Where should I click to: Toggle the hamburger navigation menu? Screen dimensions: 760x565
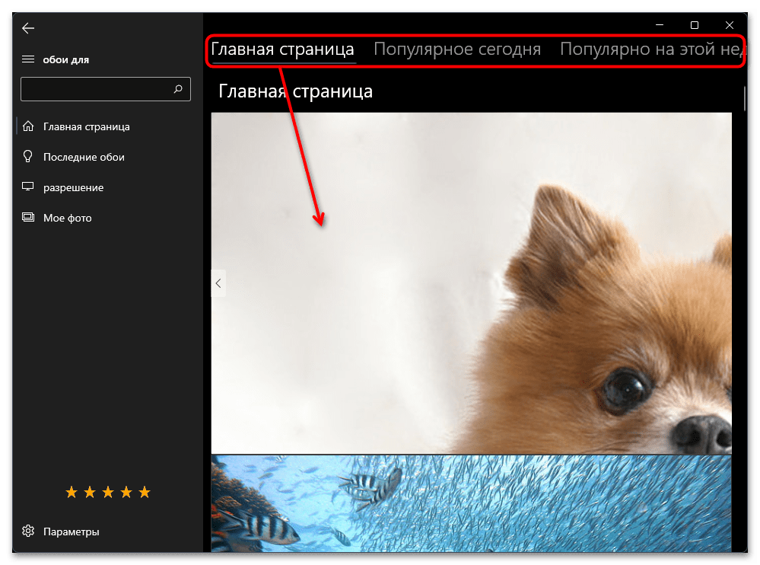28,59
